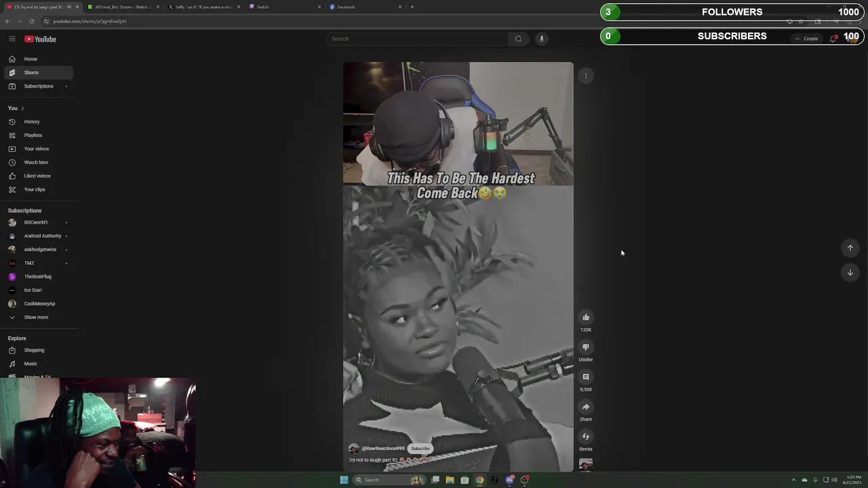Open the YouTube hamburger guide menu
The width and height of the screenshot is (868, 488).
pyautogui.click(x=12, y=39)
